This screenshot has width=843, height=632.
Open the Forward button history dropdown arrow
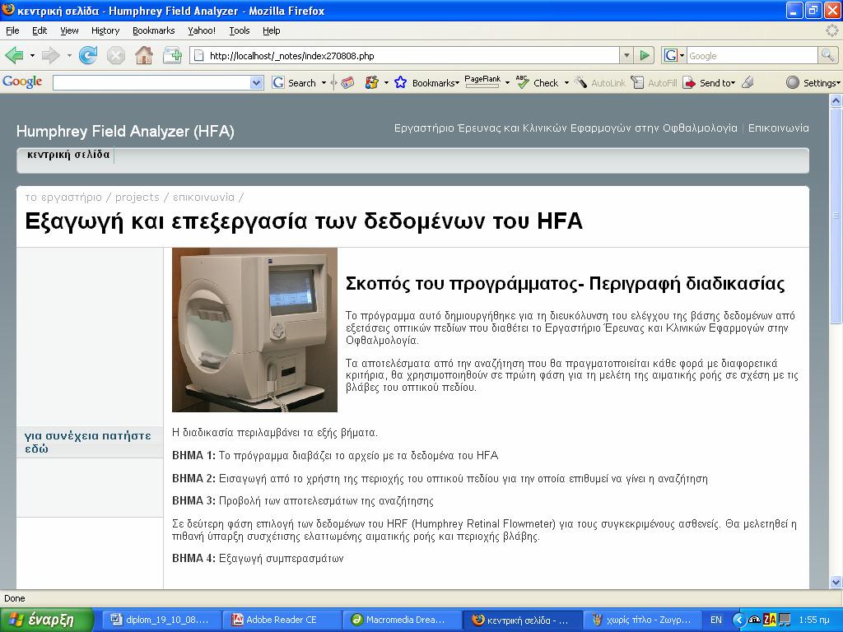(69, 55)
